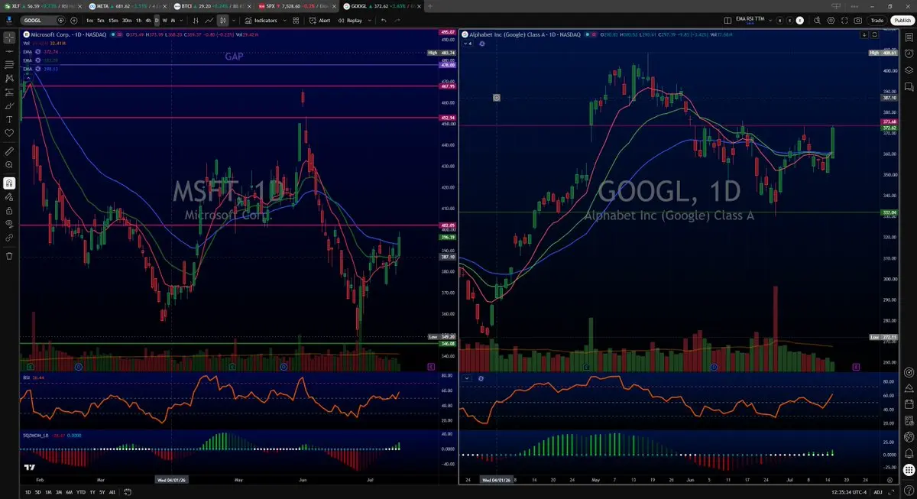Click the trash remove-drawings icon
917x499 pixels.
[x=9, y=255]
